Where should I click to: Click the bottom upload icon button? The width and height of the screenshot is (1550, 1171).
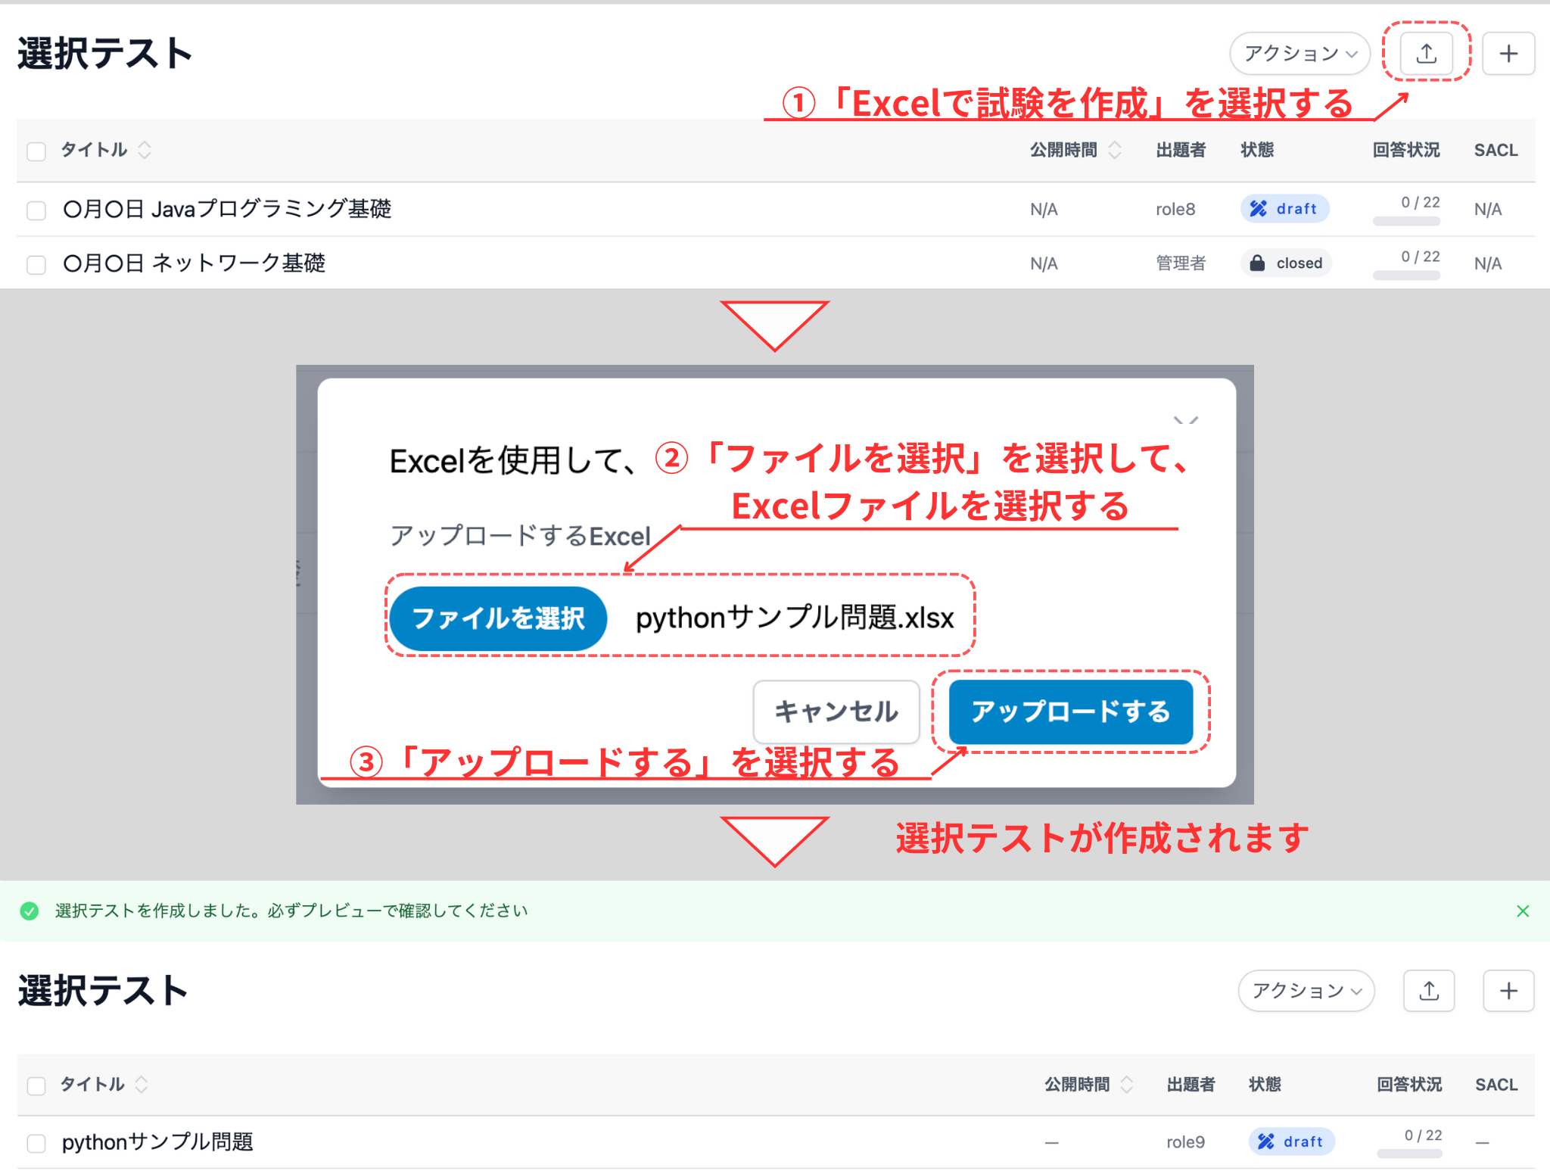1428,990
